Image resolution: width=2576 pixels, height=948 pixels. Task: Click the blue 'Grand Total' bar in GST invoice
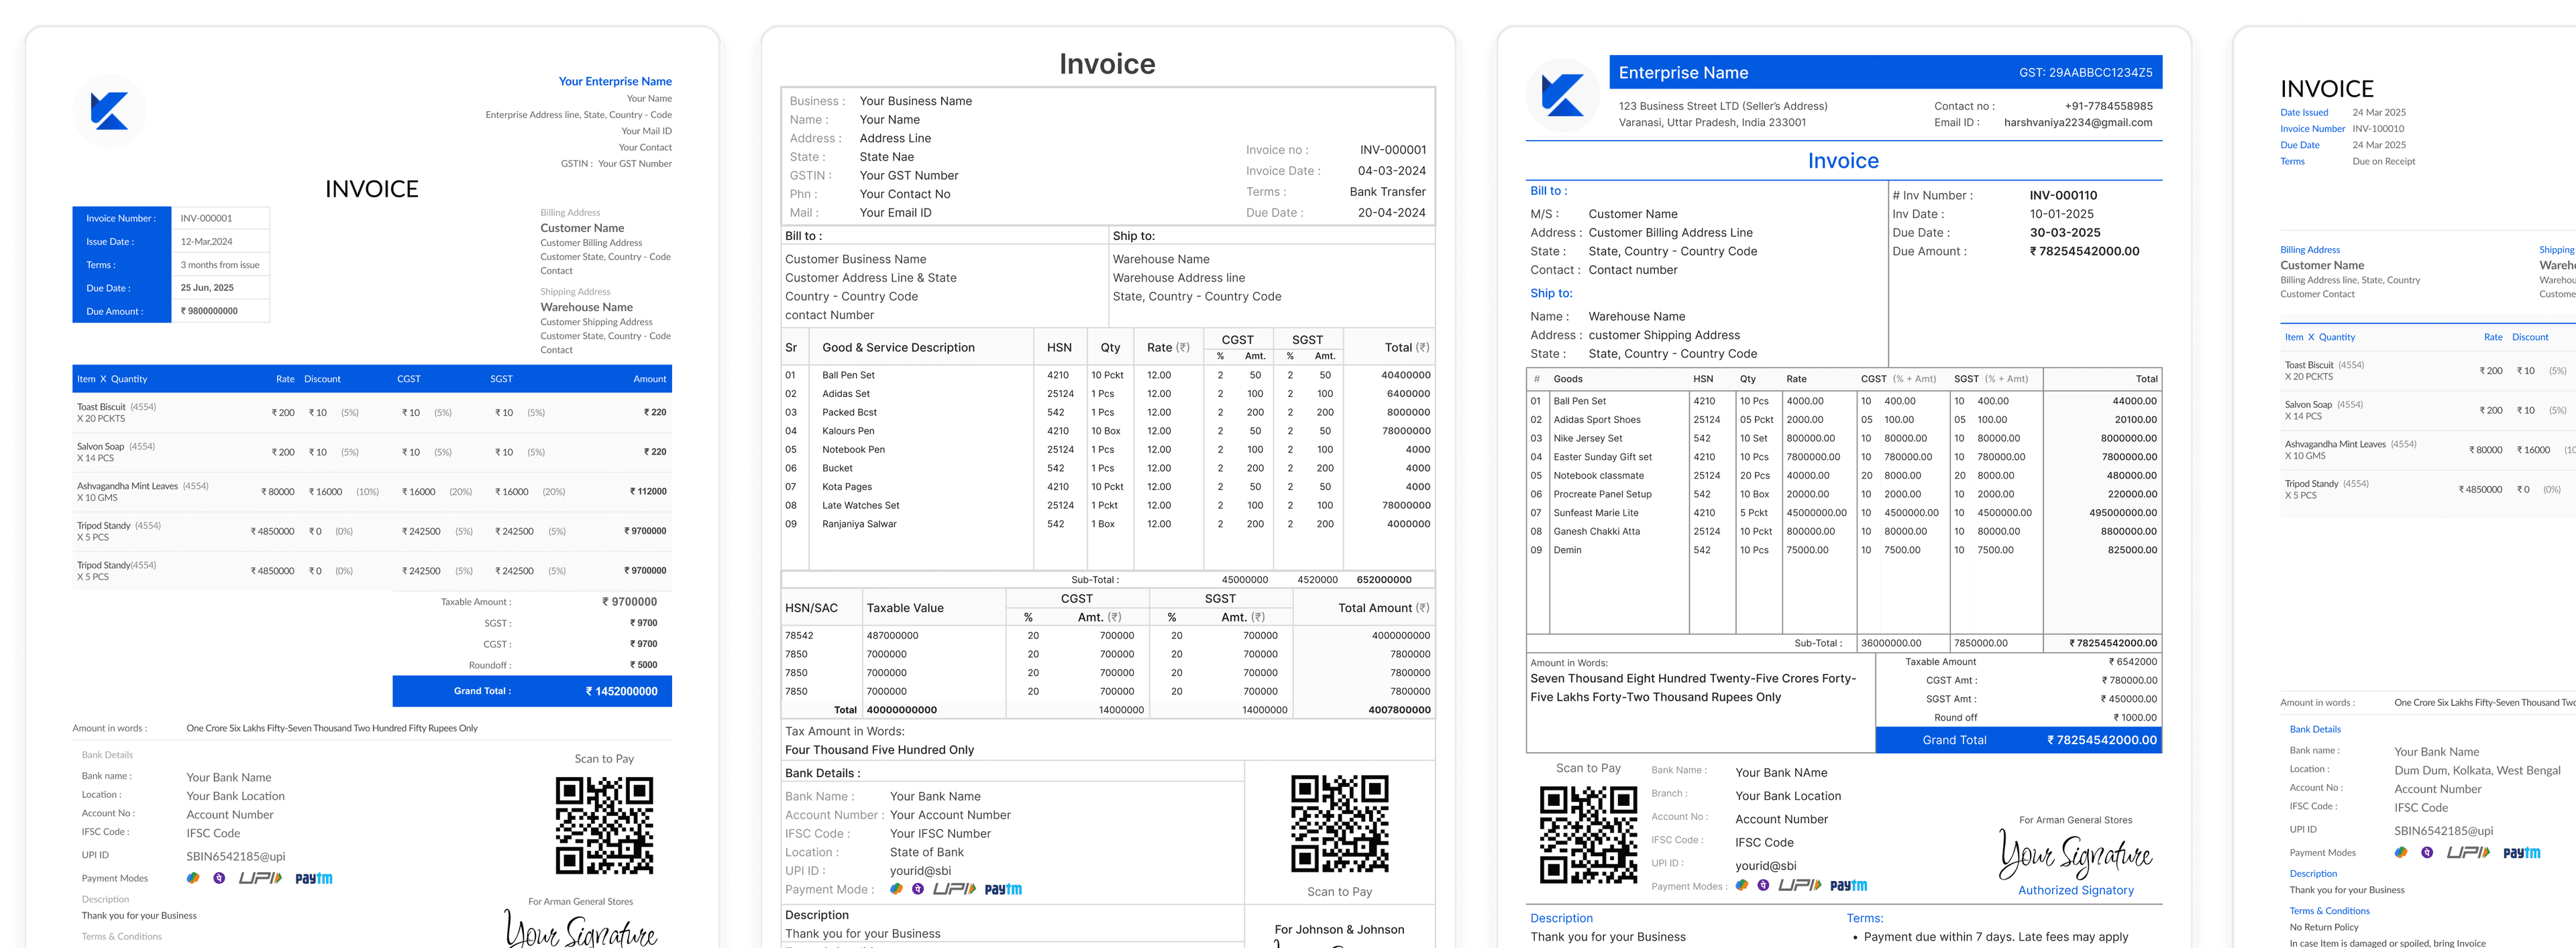click(2018, 740)
